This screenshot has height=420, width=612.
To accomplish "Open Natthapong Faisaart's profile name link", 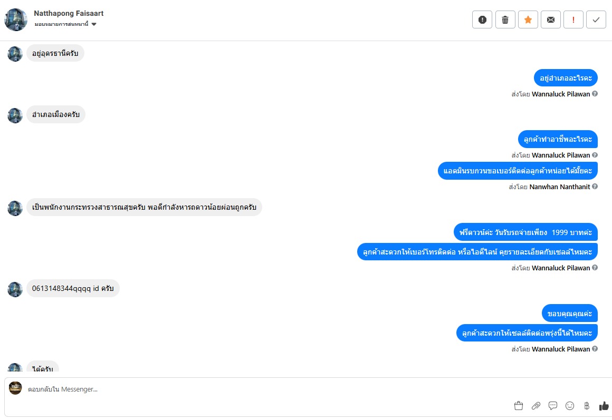I will tap(69, 13).
